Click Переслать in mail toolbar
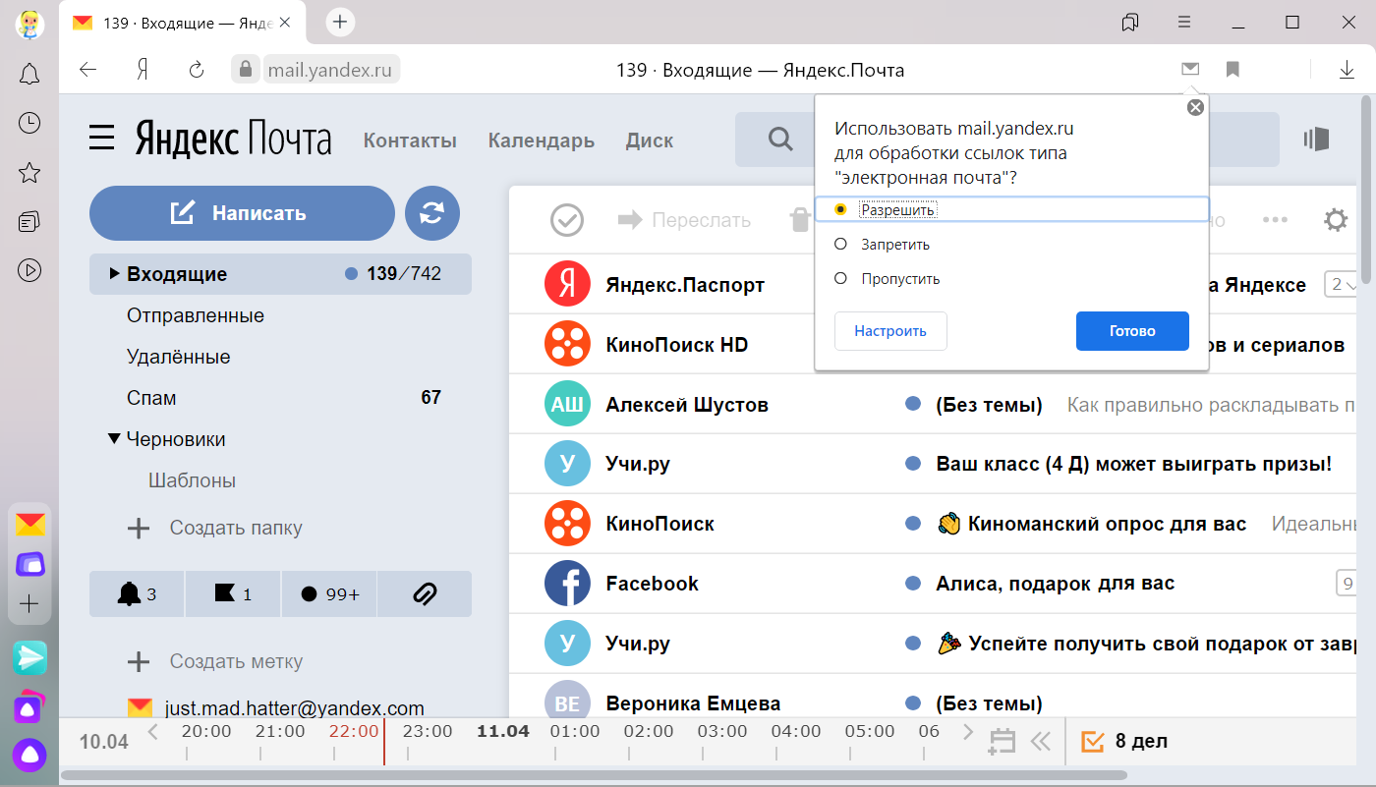 [684, 220]
